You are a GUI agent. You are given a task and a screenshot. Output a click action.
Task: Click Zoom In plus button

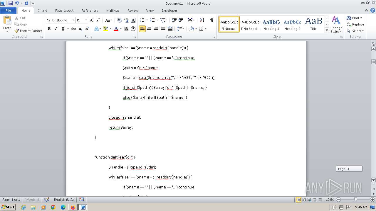pos(372,200)
